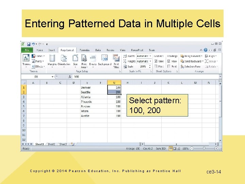This screenshot has width=245, height=184.
Task: Select the Sheet3 worksheet tab
Action: coord(63,144)
